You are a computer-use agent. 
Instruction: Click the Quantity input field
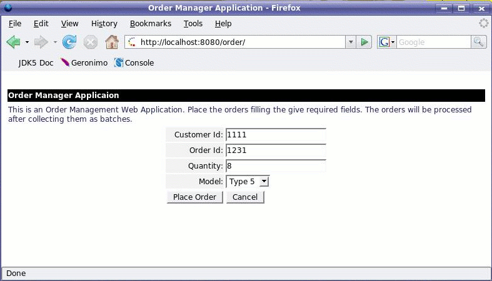point(276,166)
